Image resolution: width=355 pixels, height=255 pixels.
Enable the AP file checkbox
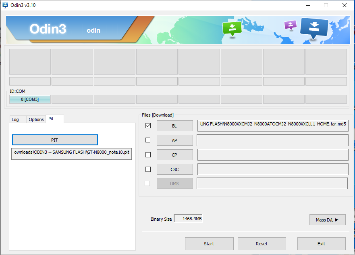pyautogui.click(x=148, y=140)
